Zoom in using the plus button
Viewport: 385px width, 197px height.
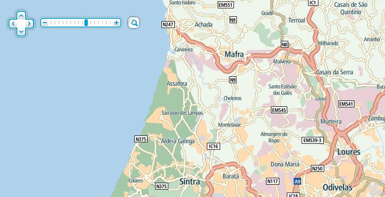coord(116,23)
